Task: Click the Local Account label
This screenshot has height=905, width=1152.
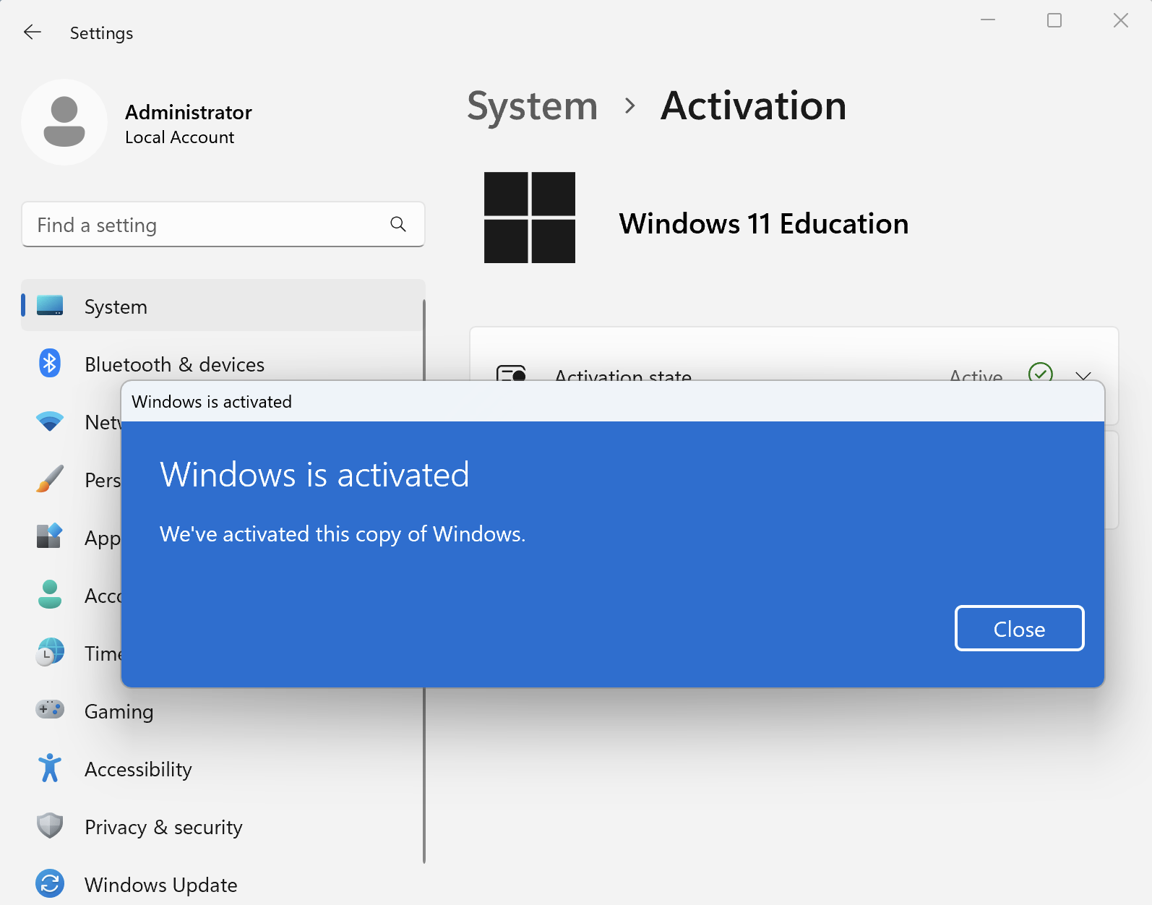Action: click(x=179, y=137)
